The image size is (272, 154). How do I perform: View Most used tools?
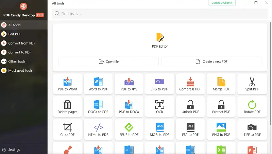tap(24, 70)
